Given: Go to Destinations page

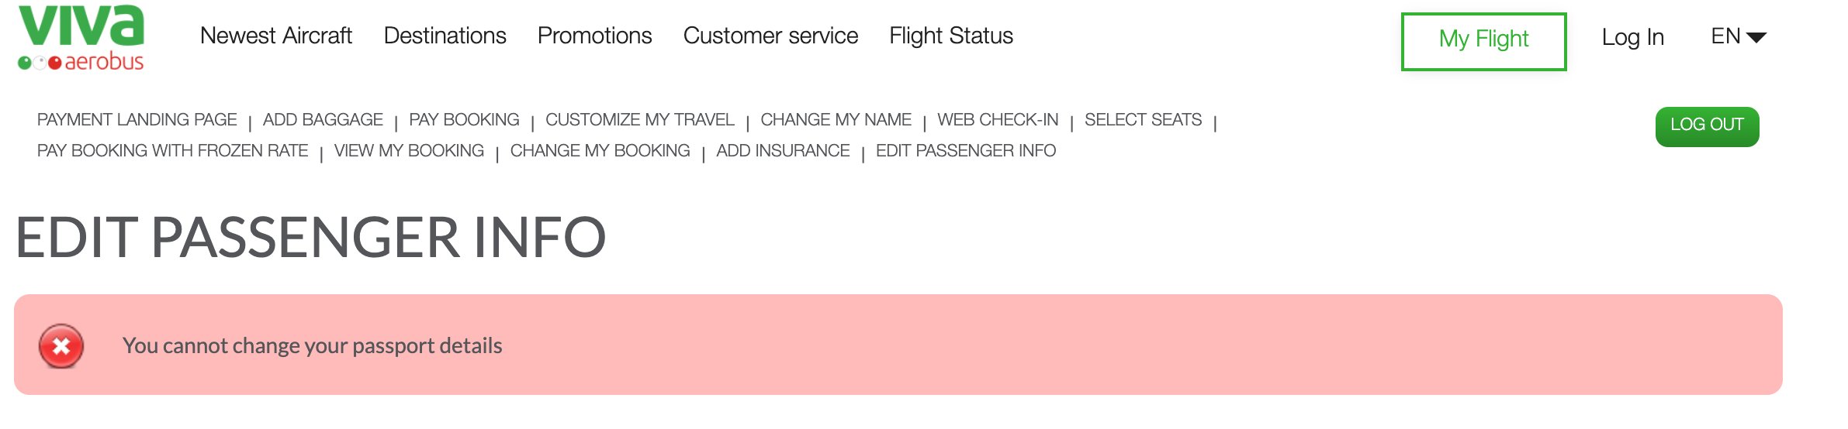Looking at the screenshot, I should coord(445,36).
